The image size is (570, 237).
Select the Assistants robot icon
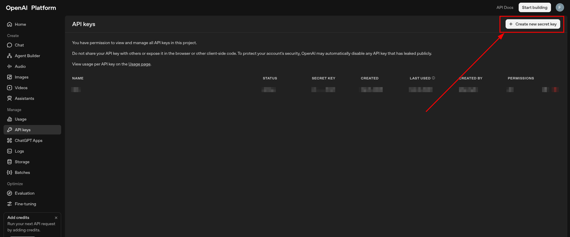click(x=9, y=98)
